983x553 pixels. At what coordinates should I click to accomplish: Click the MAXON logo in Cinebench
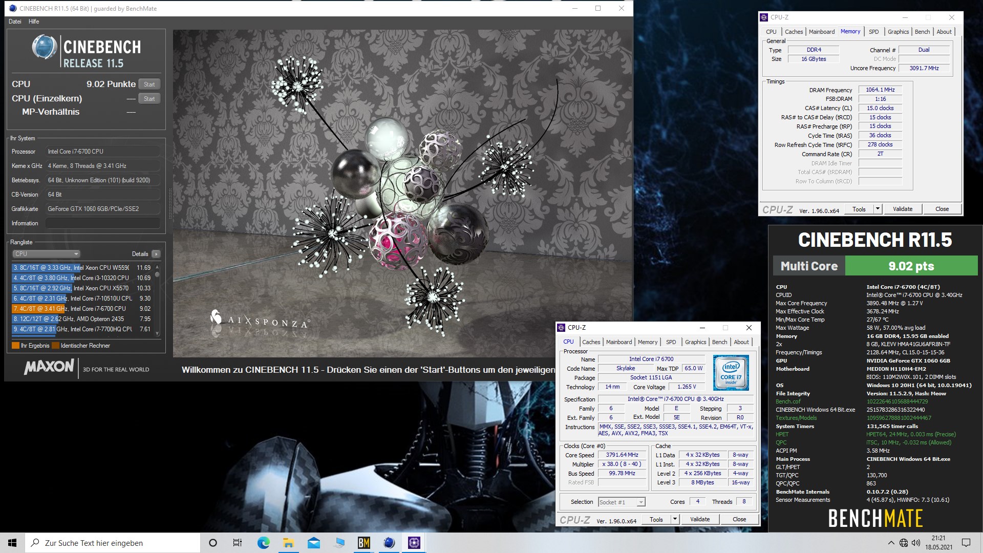pyautogui.click(x=49, y=367)
